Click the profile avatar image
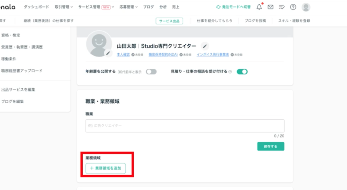This screenshot has height=190, width=347. [99, 44]
